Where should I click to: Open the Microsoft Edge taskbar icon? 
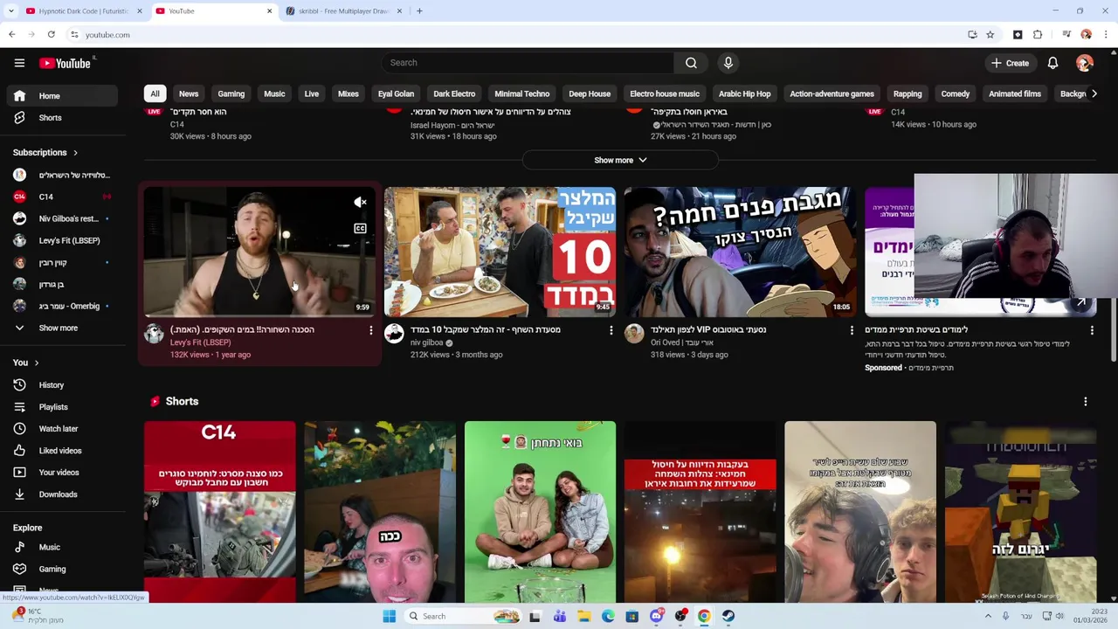(608, 616)
